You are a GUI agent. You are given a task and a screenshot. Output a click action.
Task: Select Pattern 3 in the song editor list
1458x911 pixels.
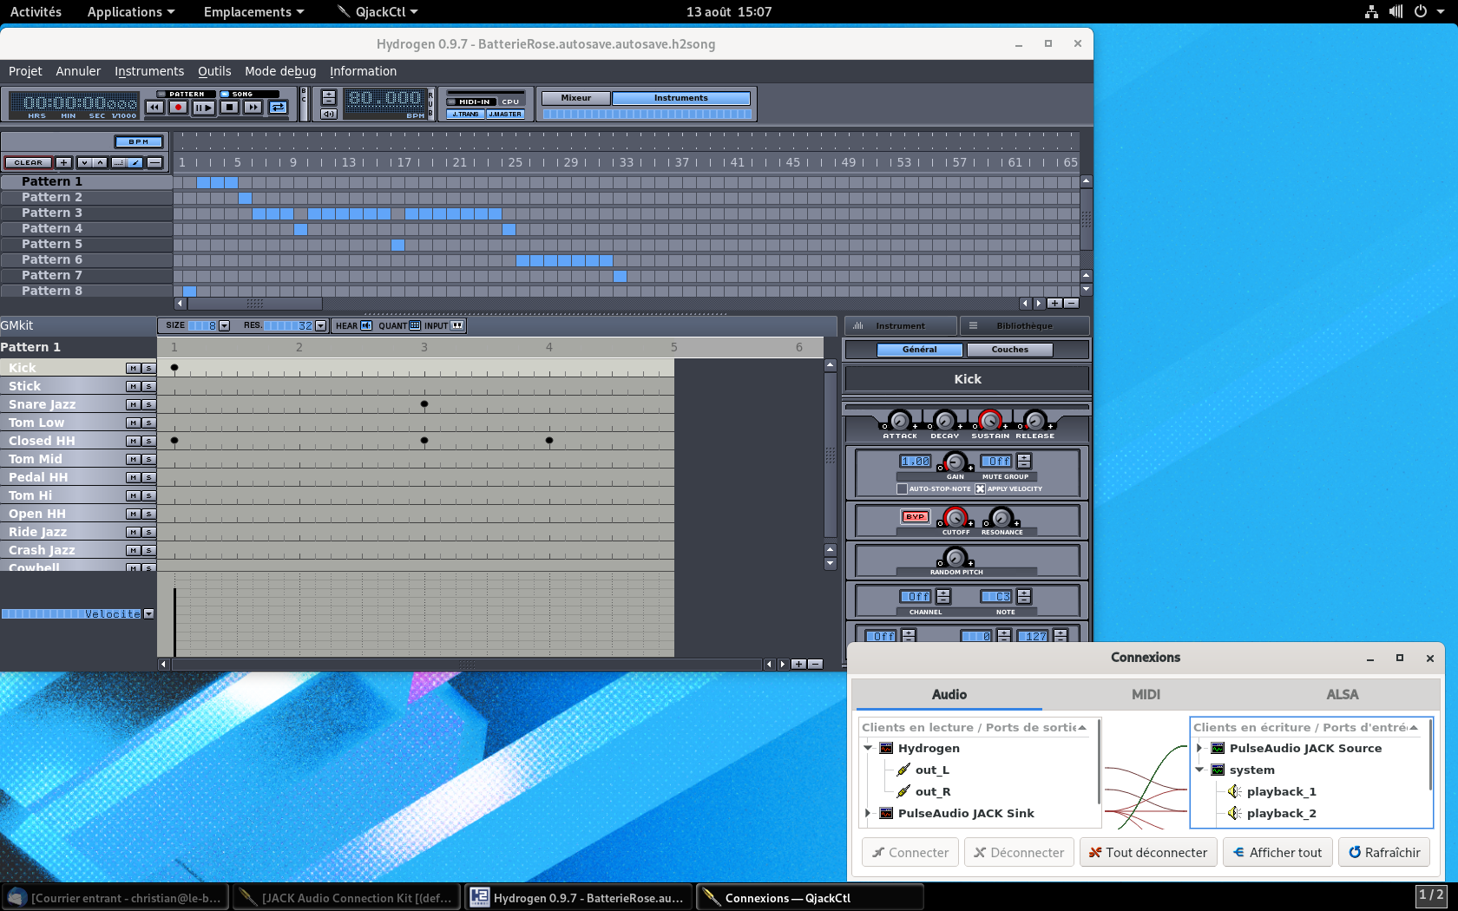52,213
